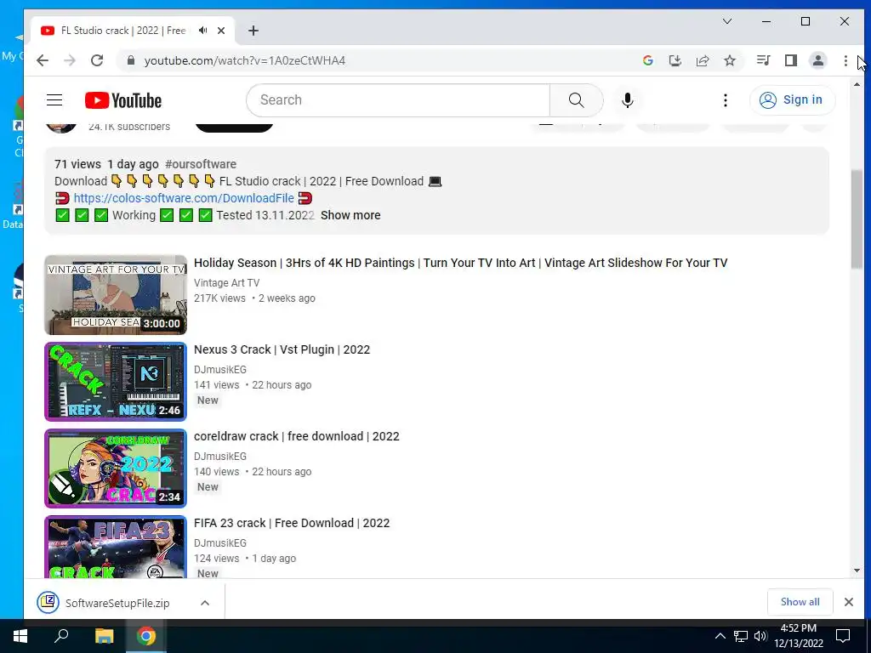Screen dimensions: 871x653
Task: Click the browser forward arrow
Action: pos(70,60)
